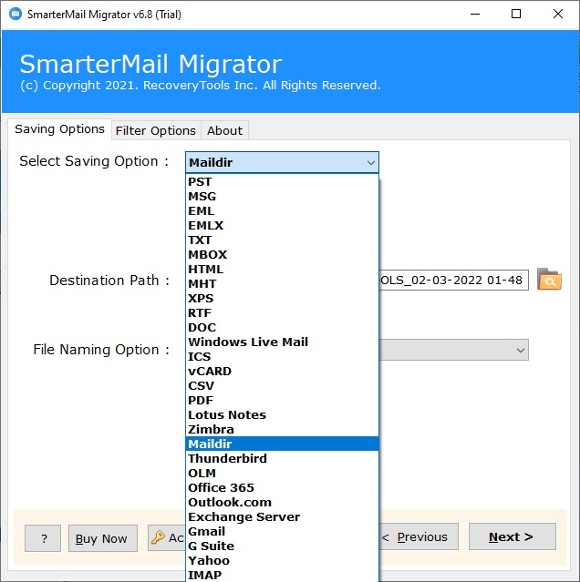The image size is (580, 582).
Task: Switch to the Saving Options tab
Action: pyautogui.click(x=59, y=129)
